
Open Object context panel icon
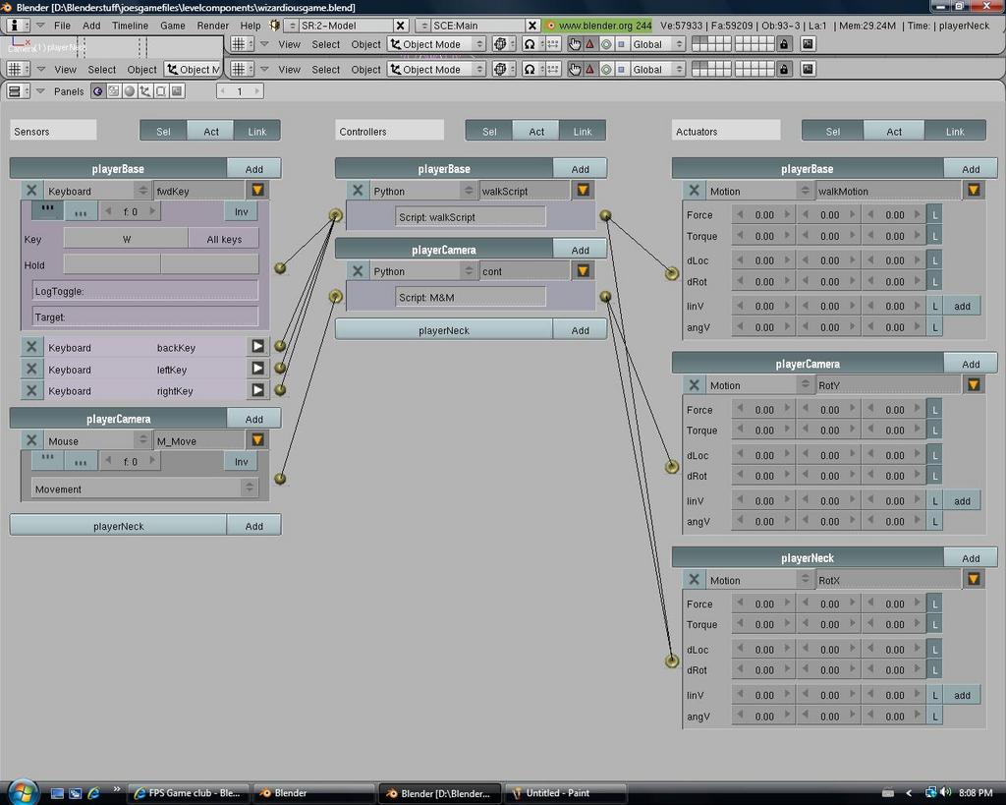(145, 91)
